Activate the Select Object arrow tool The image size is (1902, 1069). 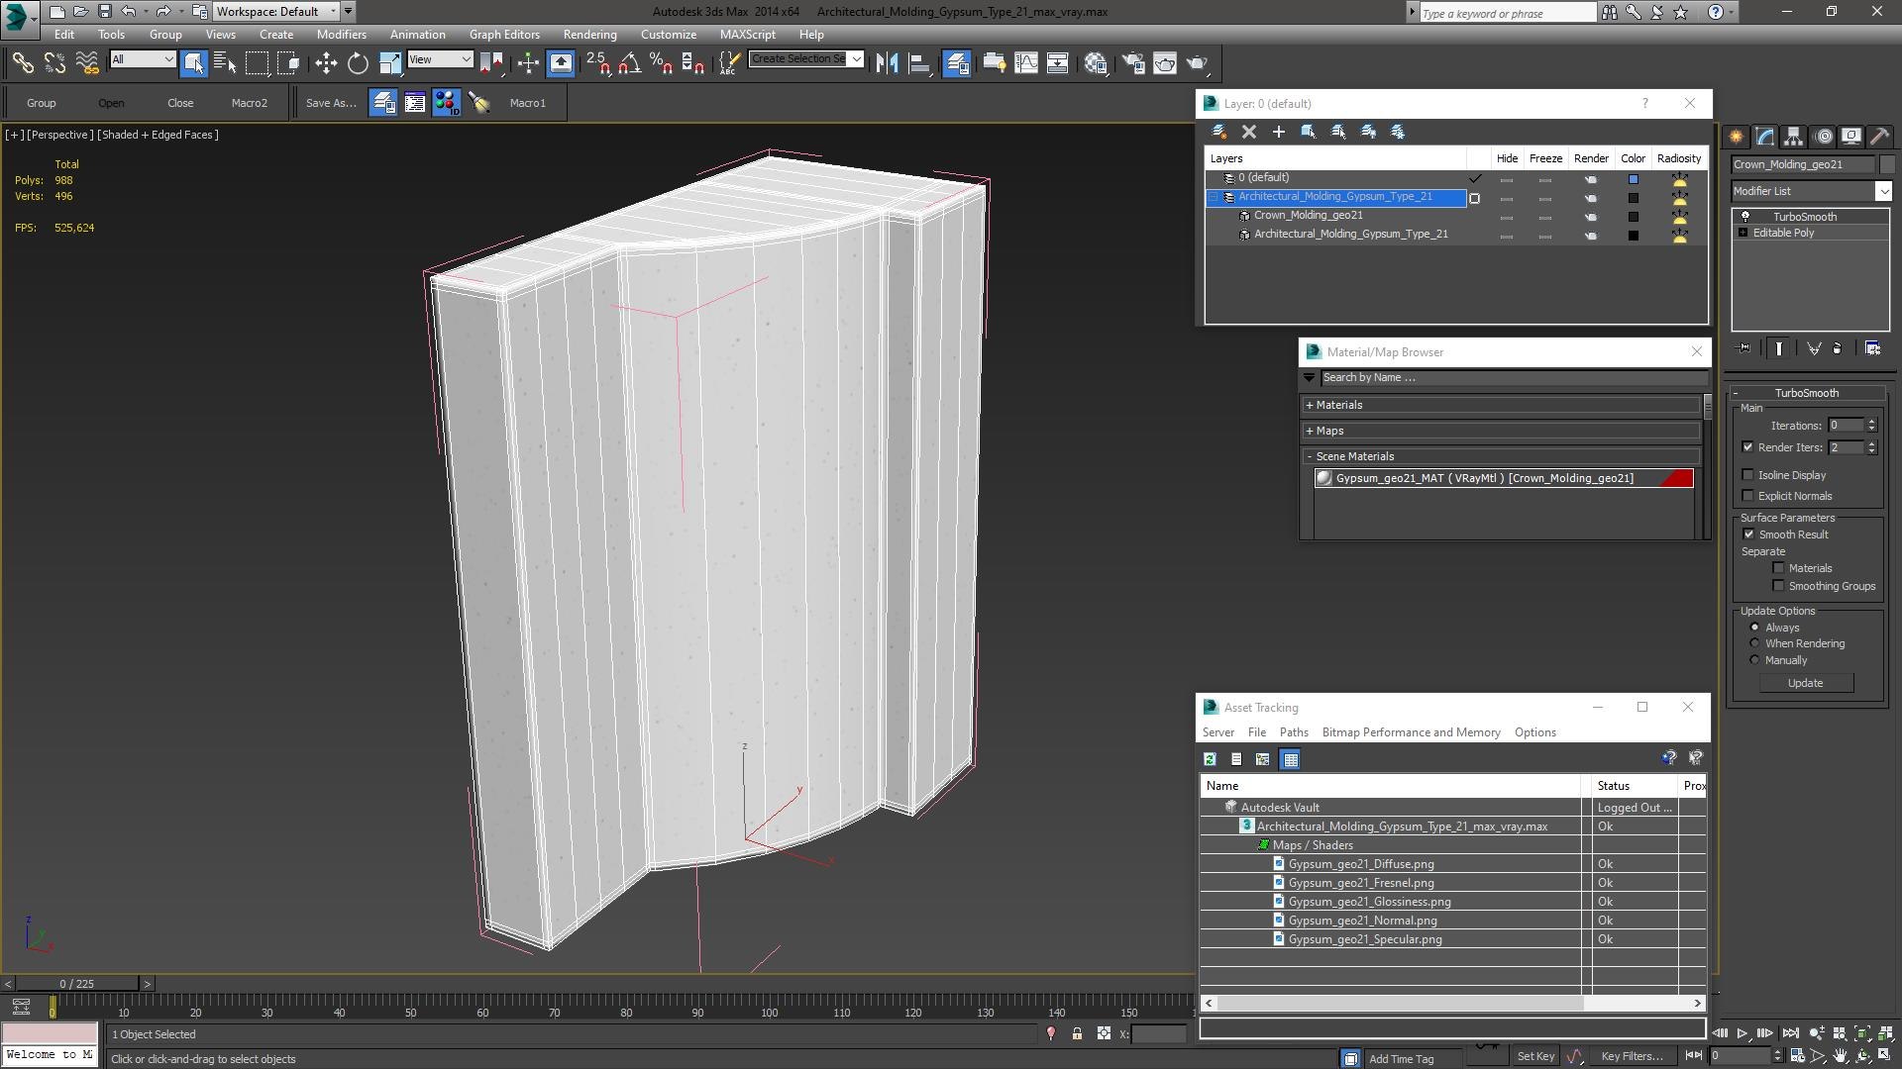193,63
